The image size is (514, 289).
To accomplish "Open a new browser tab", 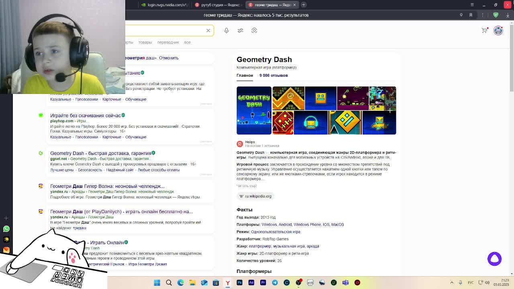I will [304, 5].
